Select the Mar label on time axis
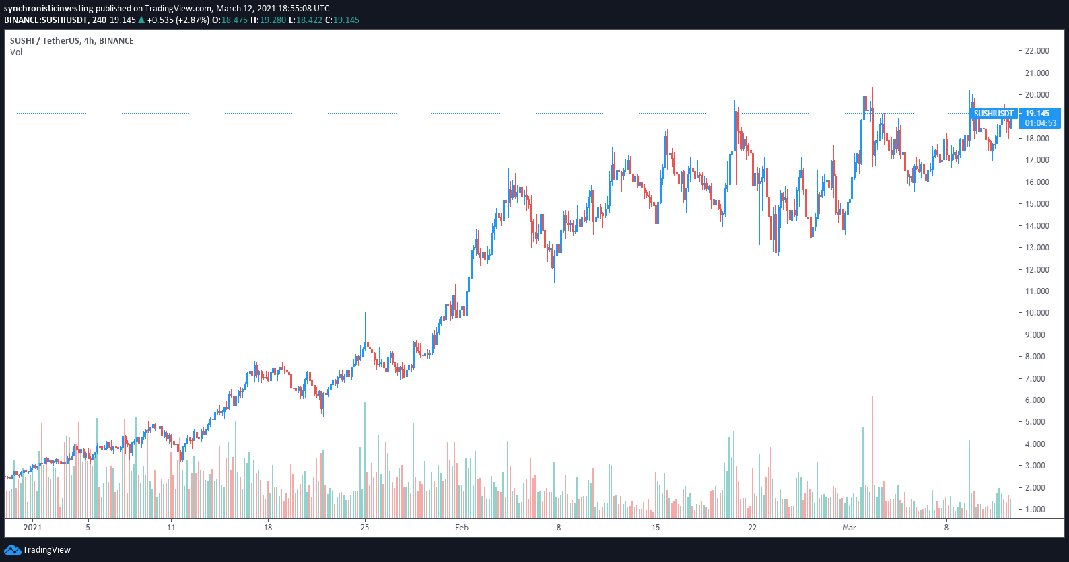1069x562 pixels. [850, 528]
